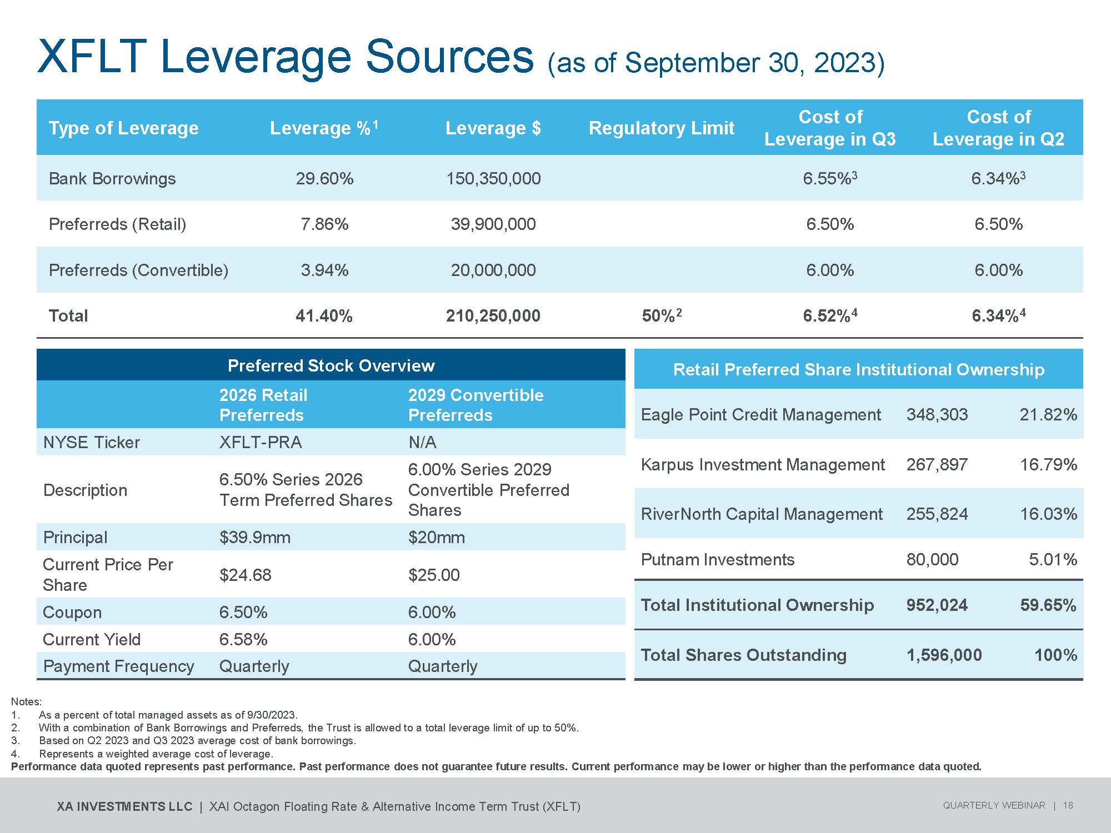Click the XA INVESTMENTS LLC footer text
The height and width of the screenshot is (833, 1111).
[124, 806]
